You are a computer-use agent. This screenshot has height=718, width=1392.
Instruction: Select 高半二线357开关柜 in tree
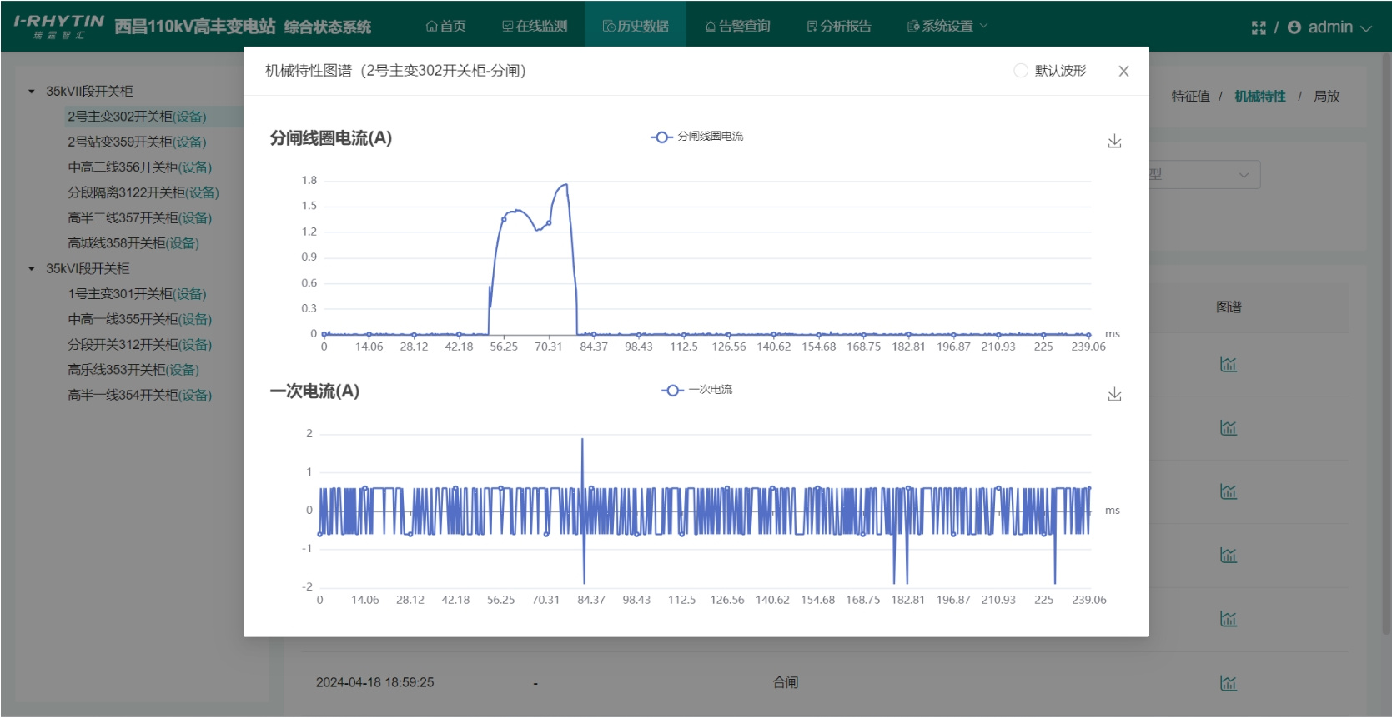[x=140, y=218]
